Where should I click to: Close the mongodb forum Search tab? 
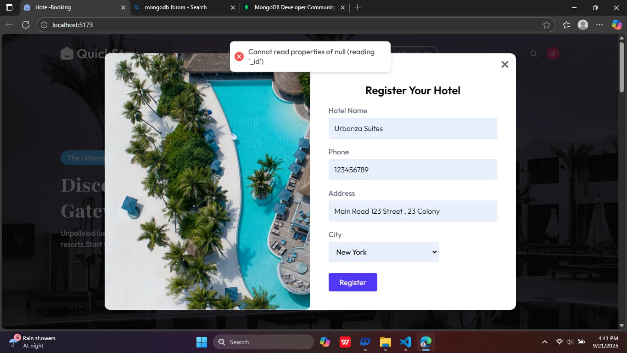point(233,7)
